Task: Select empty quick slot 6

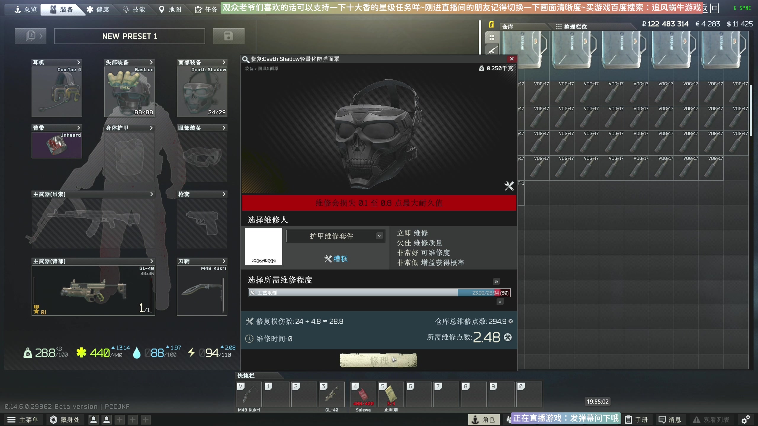Action: [418, 394]
